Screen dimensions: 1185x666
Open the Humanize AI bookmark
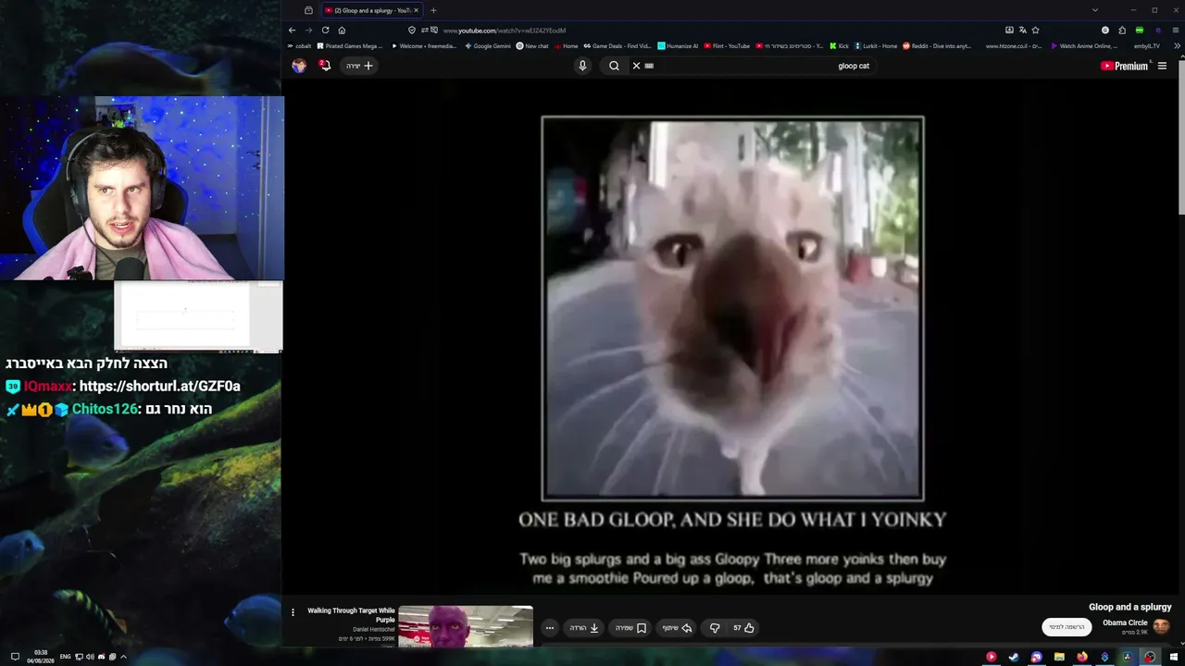tap(678, 45)
